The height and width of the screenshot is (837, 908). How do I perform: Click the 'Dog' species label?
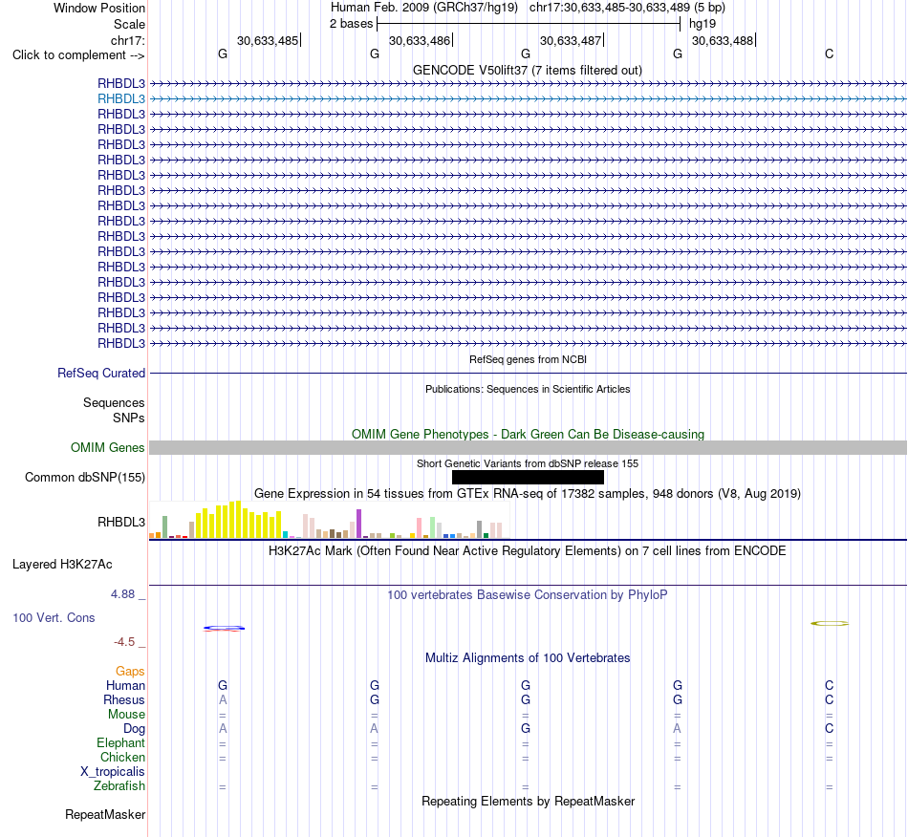(134, 729)
